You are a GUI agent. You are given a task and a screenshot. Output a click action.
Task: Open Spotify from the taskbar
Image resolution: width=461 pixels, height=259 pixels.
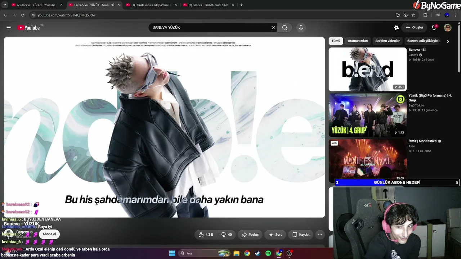[268, 253]
